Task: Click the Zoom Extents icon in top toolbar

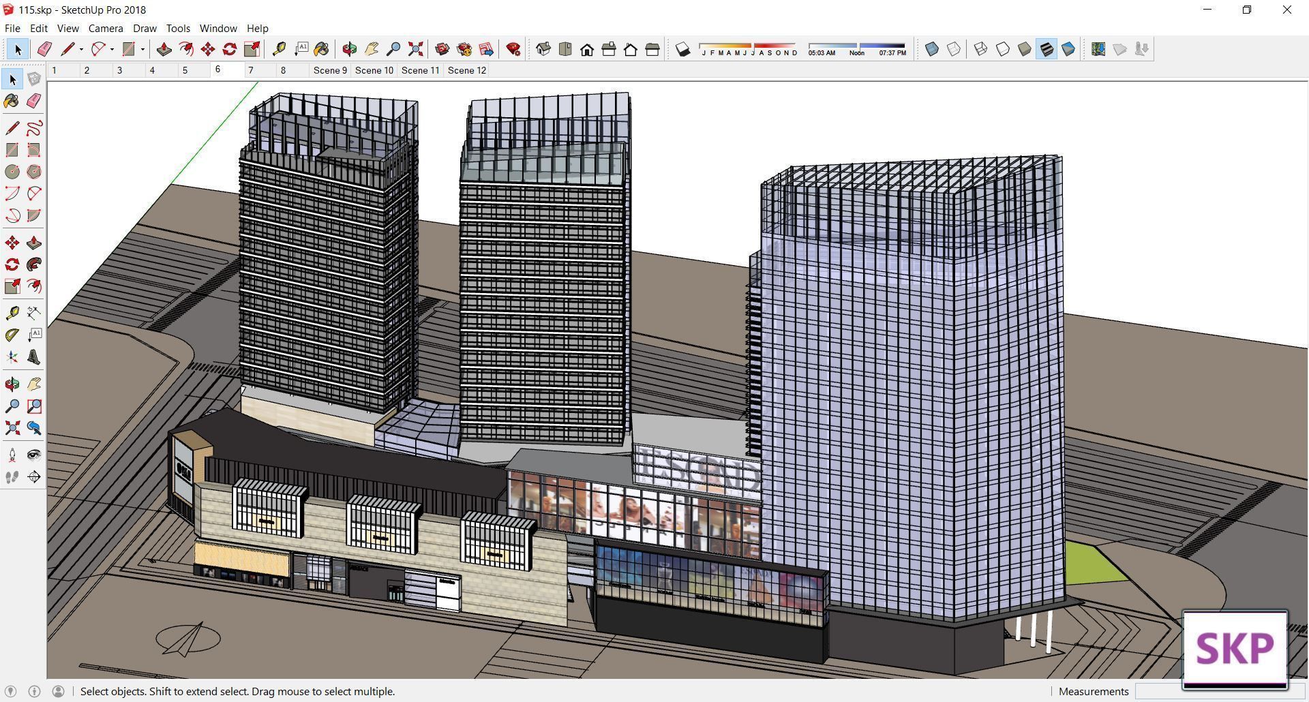Action: (x=415, y=49)
